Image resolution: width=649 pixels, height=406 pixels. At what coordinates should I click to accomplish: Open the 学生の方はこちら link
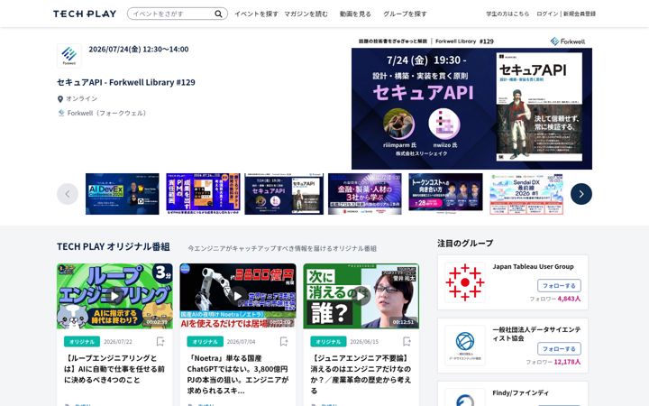pos(507,14)
